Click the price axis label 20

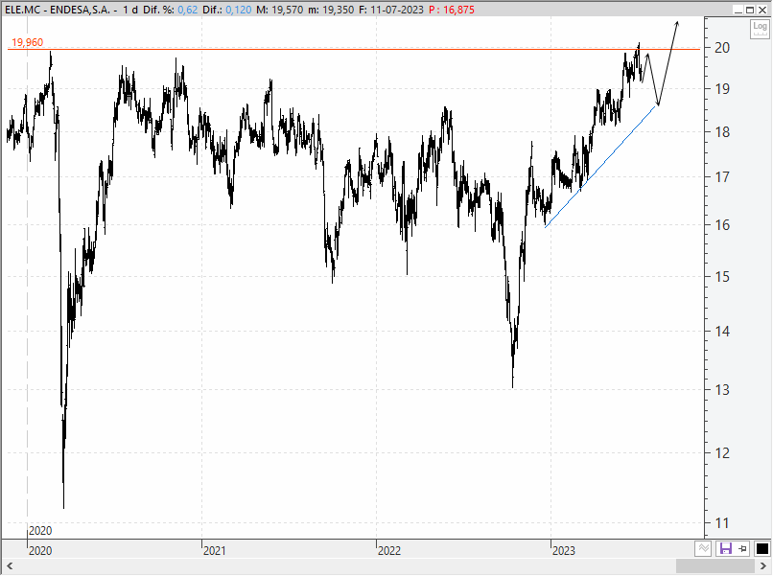point(722,48)
